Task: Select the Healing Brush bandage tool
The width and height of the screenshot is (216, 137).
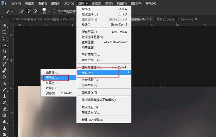Action: (x=4, y=70)
